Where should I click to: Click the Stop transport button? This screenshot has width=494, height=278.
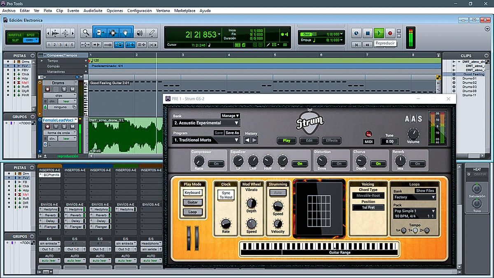(368, 33)
